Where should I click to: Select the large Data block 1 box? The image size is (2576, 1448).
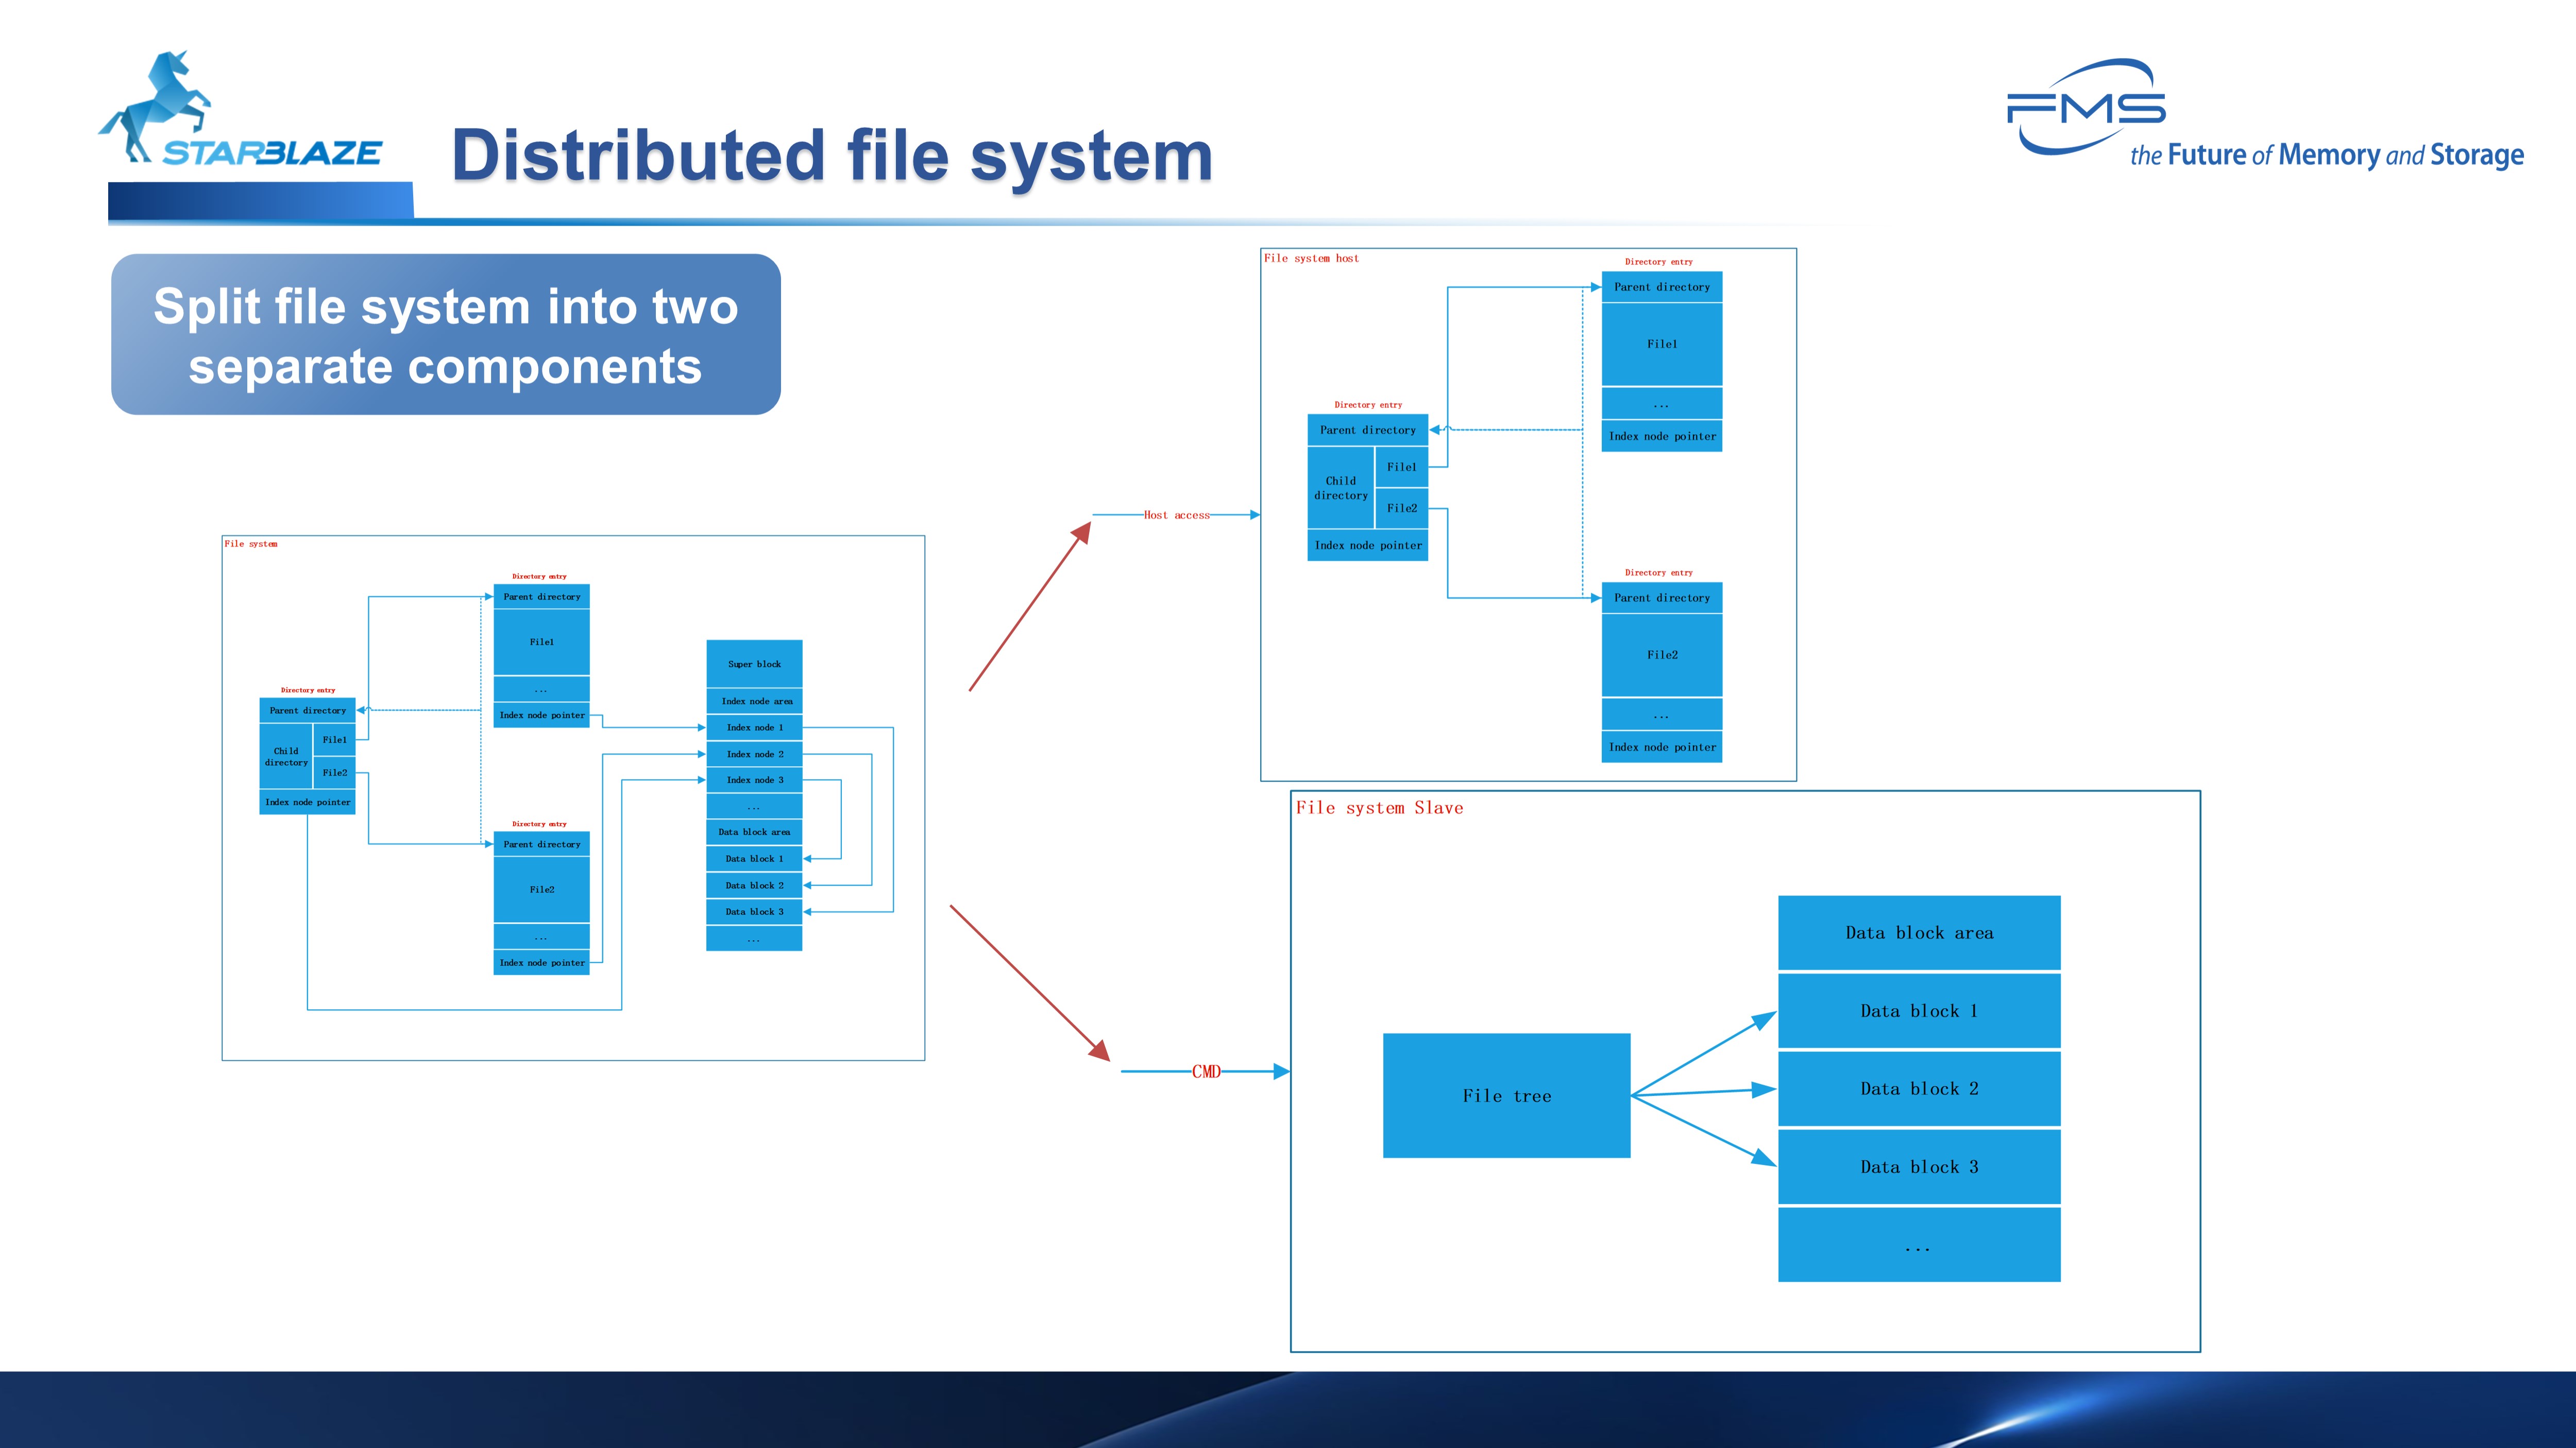tap(1918, 1010)
